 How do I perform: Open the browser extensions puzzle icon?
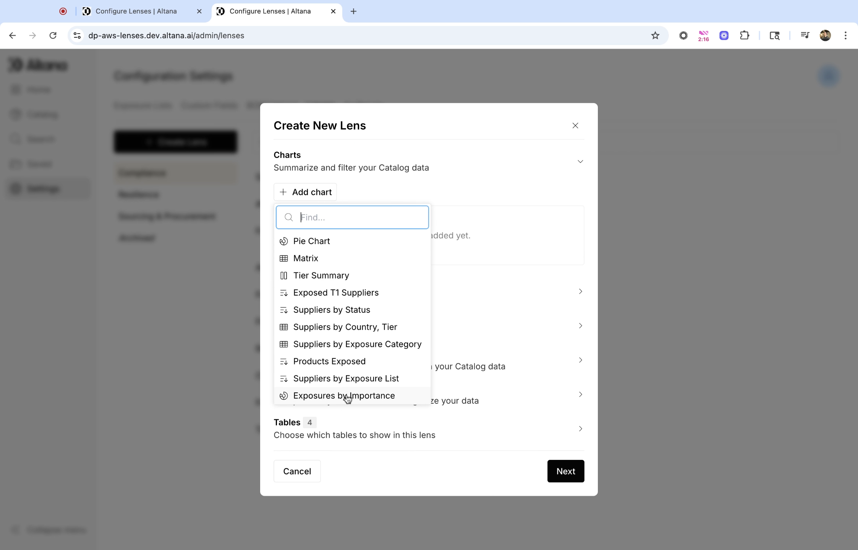click(744, 36)
